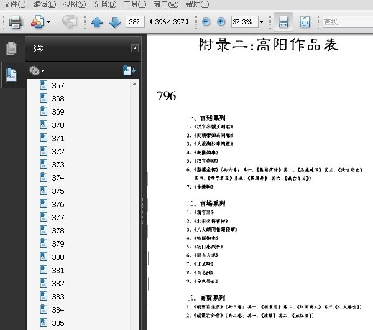373x330 pixels.
Task: Select bookmark 377
Action: (x=58, y=217)
